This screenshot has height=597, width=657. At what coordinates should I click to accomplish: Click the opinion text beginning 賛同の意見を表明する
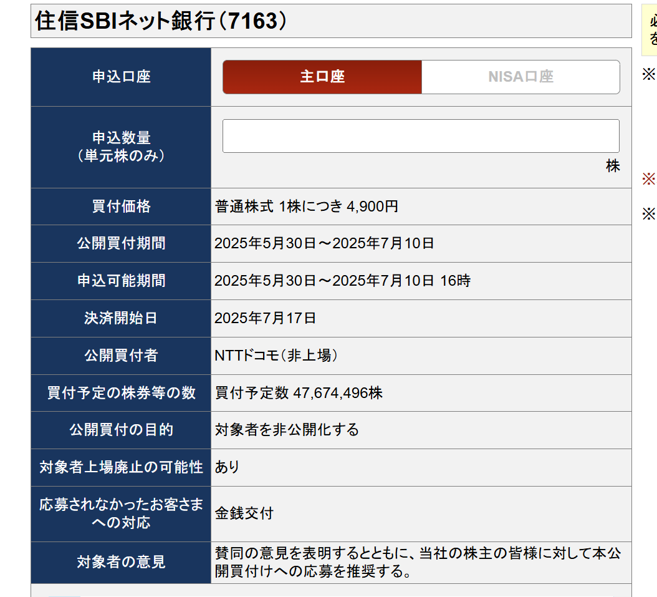(418, 562)
